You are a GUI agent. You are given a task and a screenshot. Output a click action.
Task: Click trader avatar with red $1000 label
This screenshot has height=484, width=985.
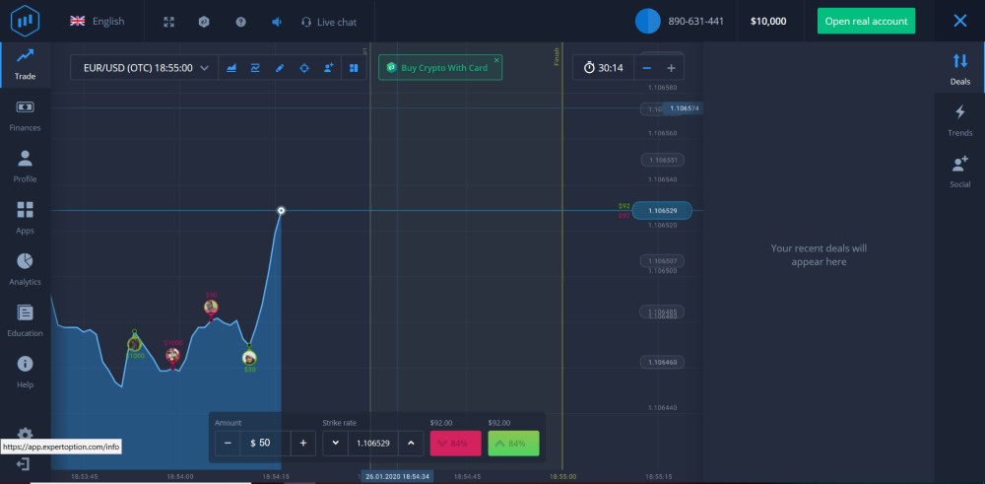pos(172,355)
